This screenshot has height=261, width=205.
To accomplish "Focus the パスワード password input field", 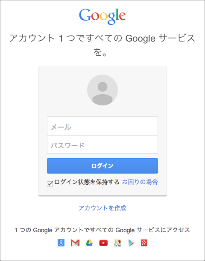I will 102,144.
